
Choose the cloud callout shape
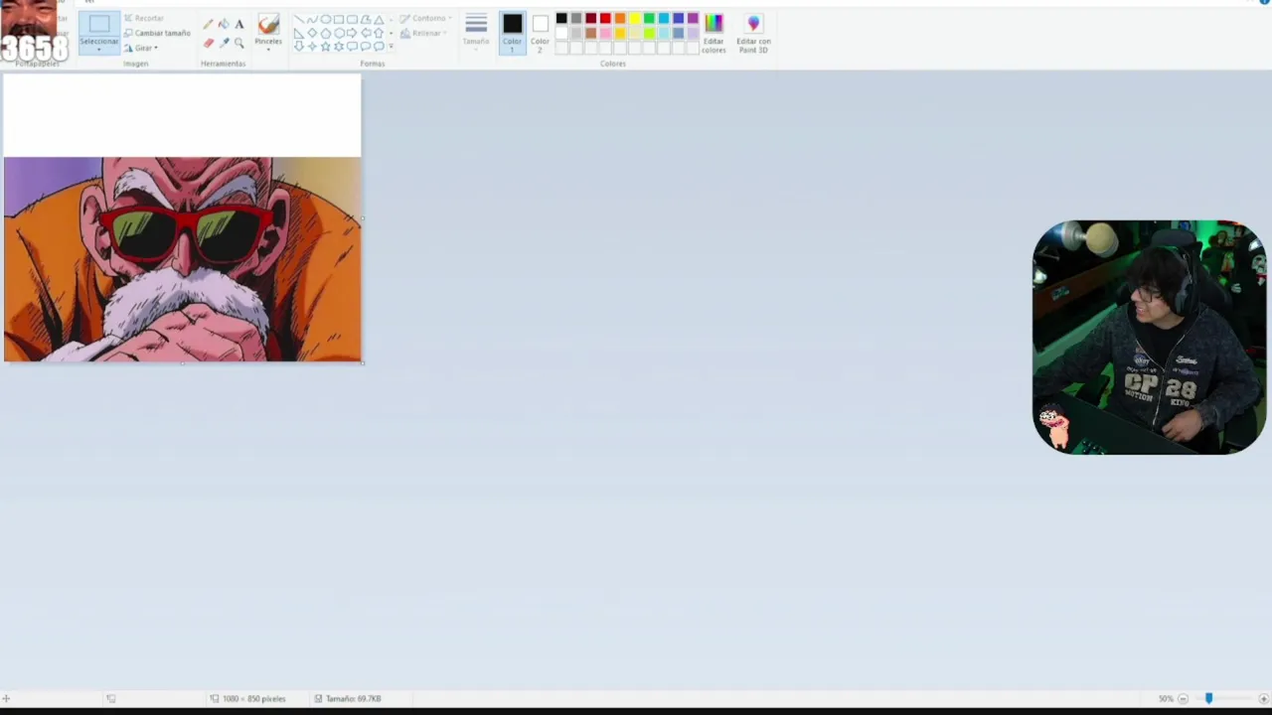[379, 47]
